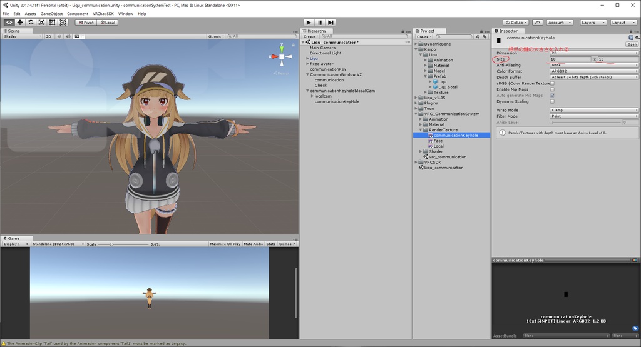The width and height of the screenshot is (641, 347).
Task: Toggle Mute Audio in Game view
Action: [254, 244]
